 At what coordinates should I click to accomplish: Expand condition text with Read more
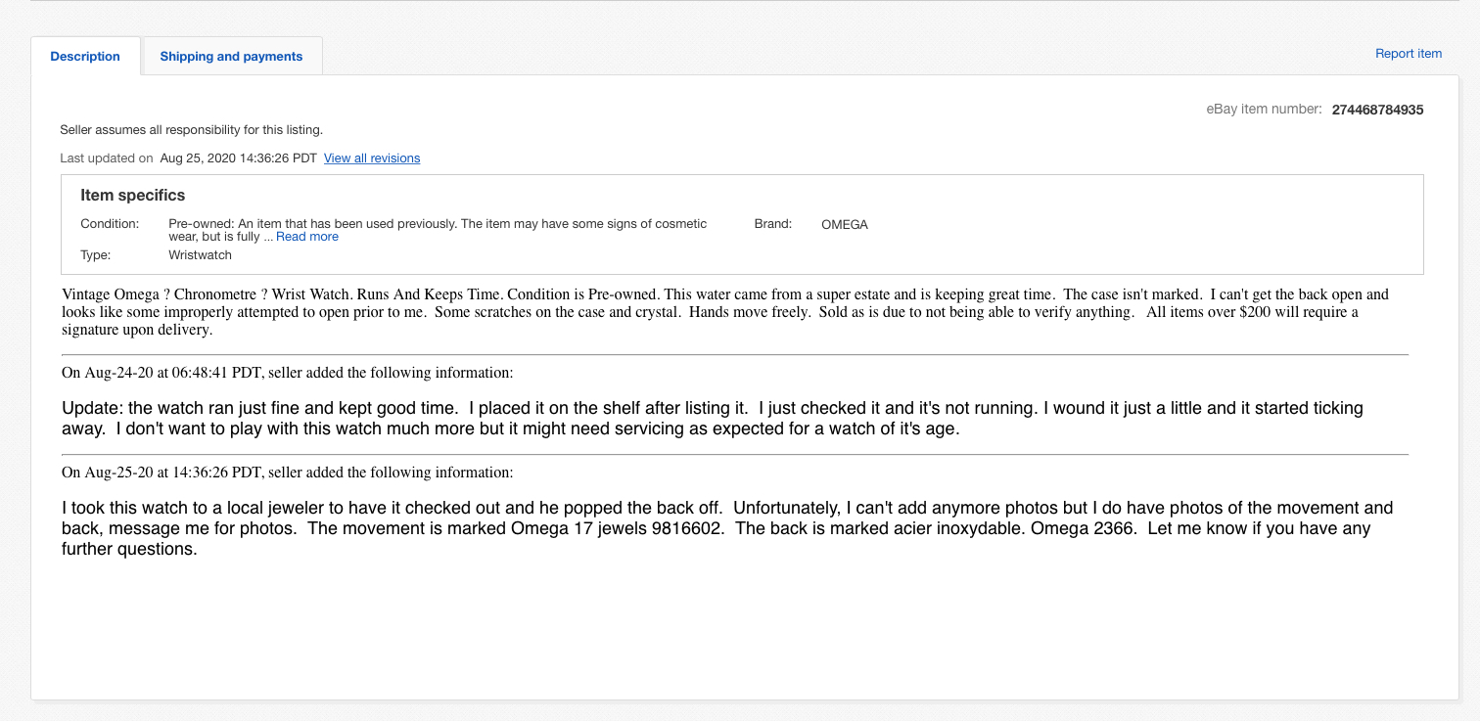(x=306, y=237)
